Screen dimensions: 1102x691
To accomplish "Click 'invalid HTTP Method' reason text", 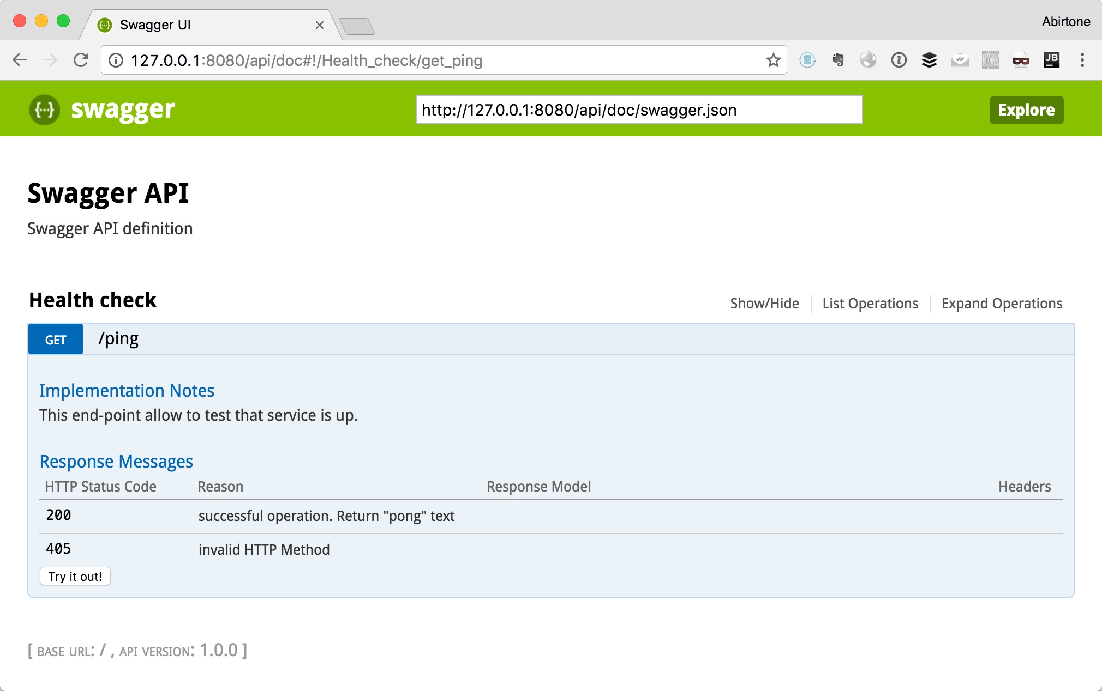I will (264, 549).
